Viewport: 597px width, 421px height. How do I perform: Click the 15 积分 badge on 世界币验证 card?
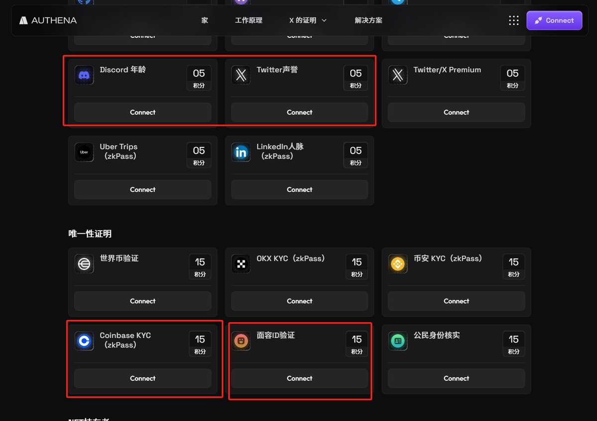[x=200, y=267]
